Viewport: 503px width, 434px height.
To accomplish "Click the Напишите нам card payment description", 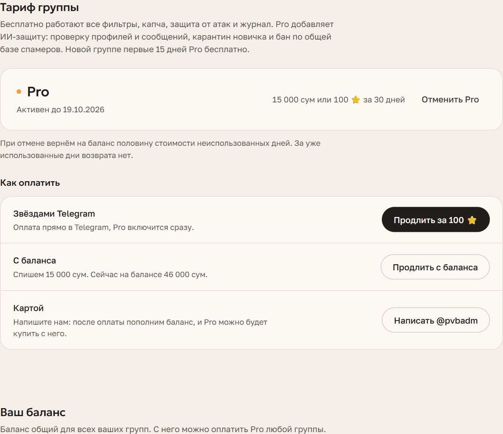I will tap(140, 328).
